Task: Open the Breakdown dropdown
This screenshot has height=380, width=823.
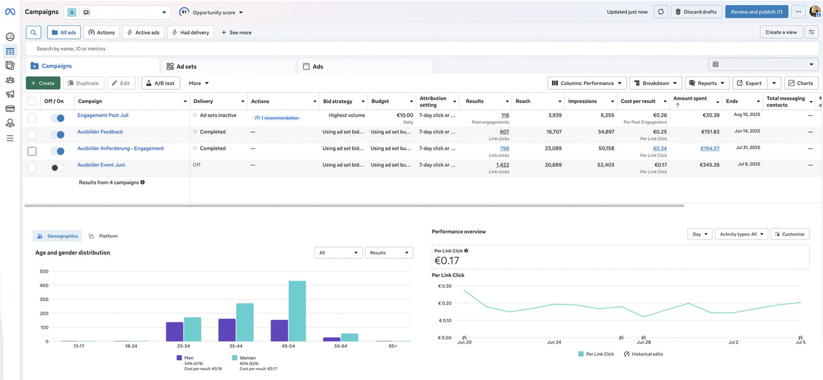Action: pos(655,83)
